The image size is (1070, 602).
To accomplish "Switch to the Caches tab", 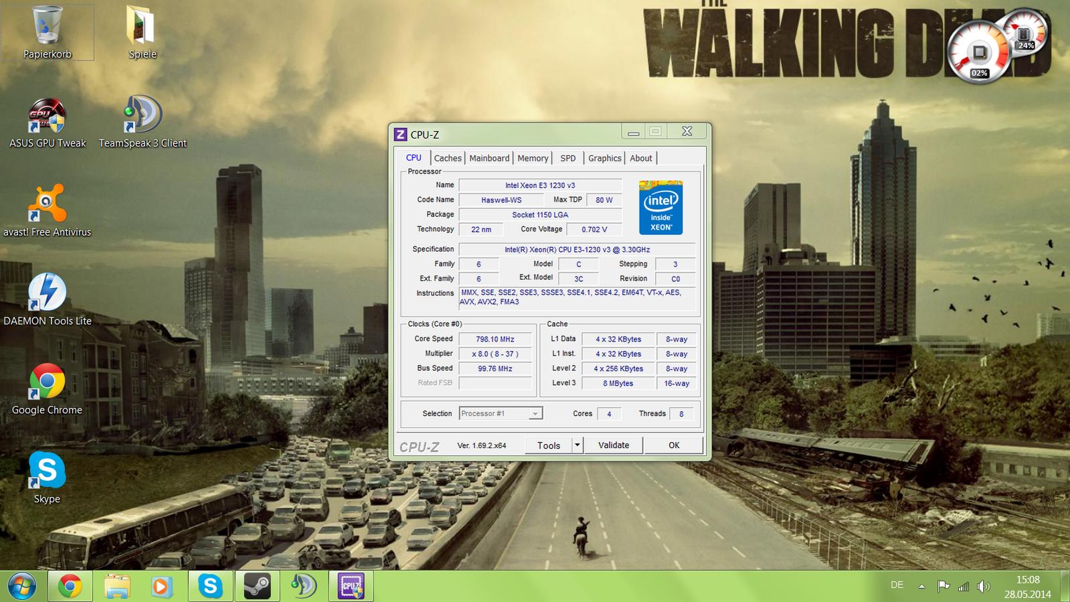I will tap(448, 158).
